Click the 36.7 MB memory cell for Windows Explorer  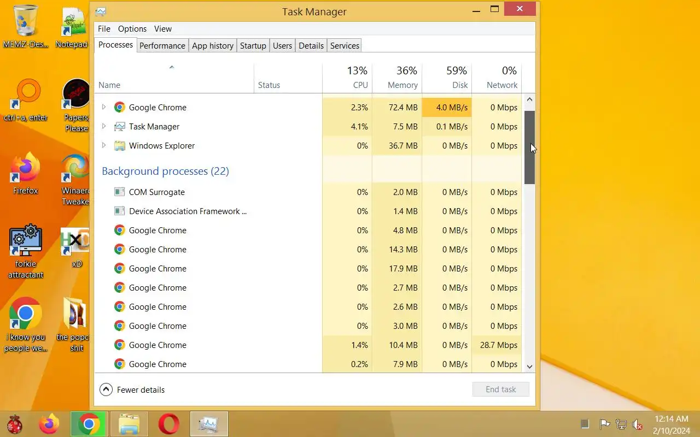pos(397,146)
